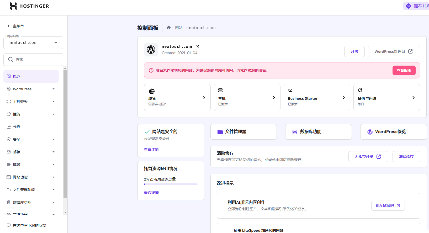Click the 现在试试吧 button
This screenshot has width=429, height=233.
tap(388, 206)
